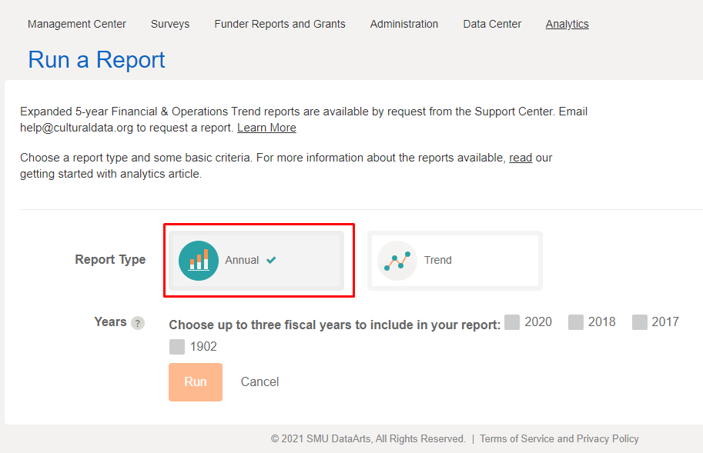Screen dimensions: 703x453
Task: Go to Funder Reports and Grants
Action: click(x=280, y=24)
